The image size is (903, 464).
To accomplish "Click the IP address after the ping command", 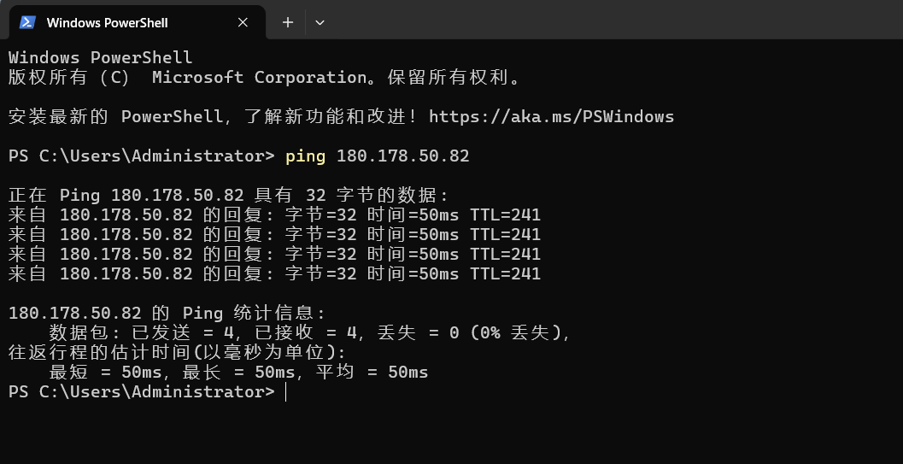I will click(402, 156).
